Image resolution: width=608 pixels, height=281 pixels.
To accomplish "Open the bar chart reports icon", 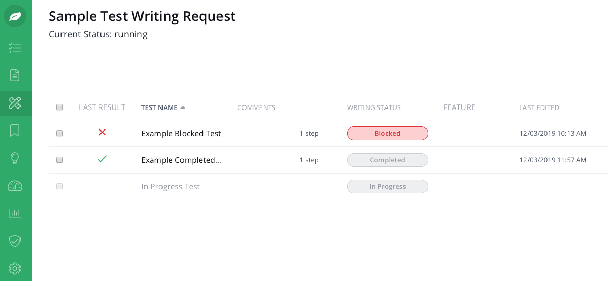I will [15, 213].
